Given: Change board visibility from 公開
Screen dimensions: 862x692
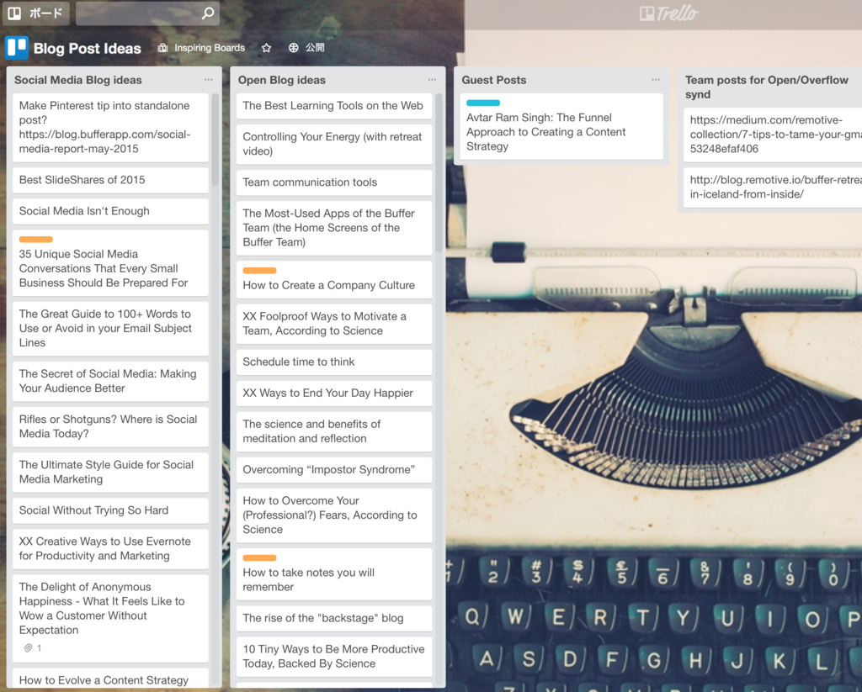Looking at the screenshot, I should coord(306,48).
